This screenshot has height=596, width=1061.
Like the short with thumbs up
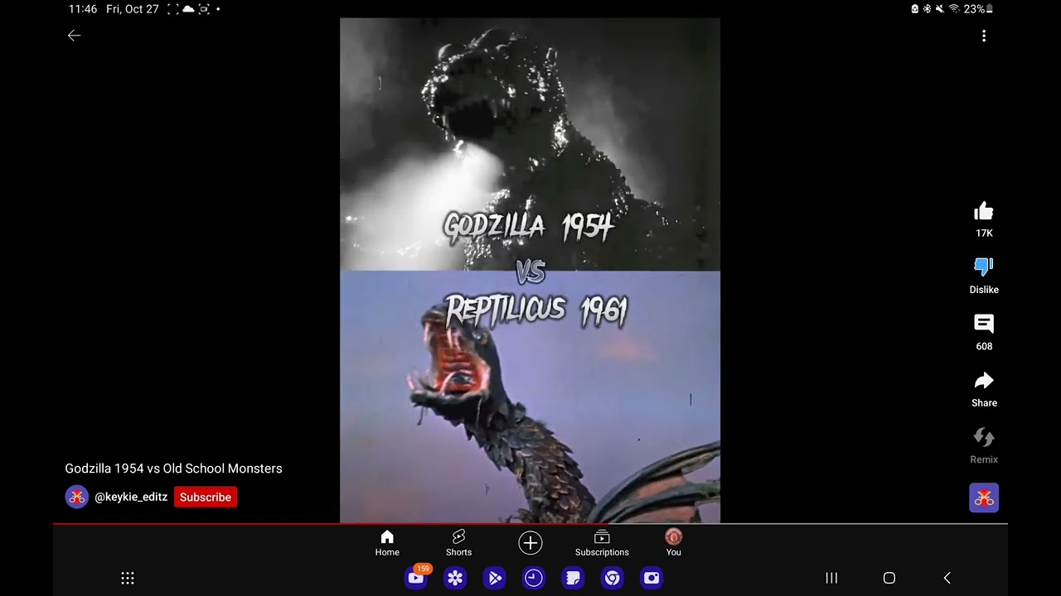click(984, 211)
